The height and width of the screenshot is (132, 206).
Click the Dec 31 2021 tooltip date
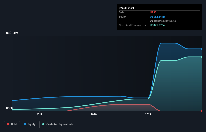coord(126,8)
